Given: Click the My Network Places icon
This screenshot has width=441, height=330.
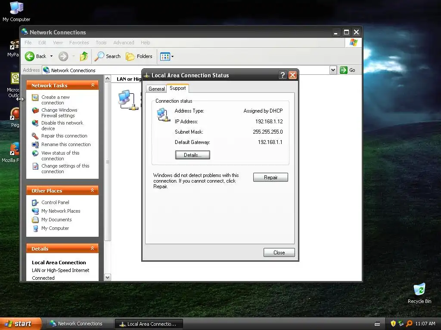Looking at the screenshot, I should [35, 211].
